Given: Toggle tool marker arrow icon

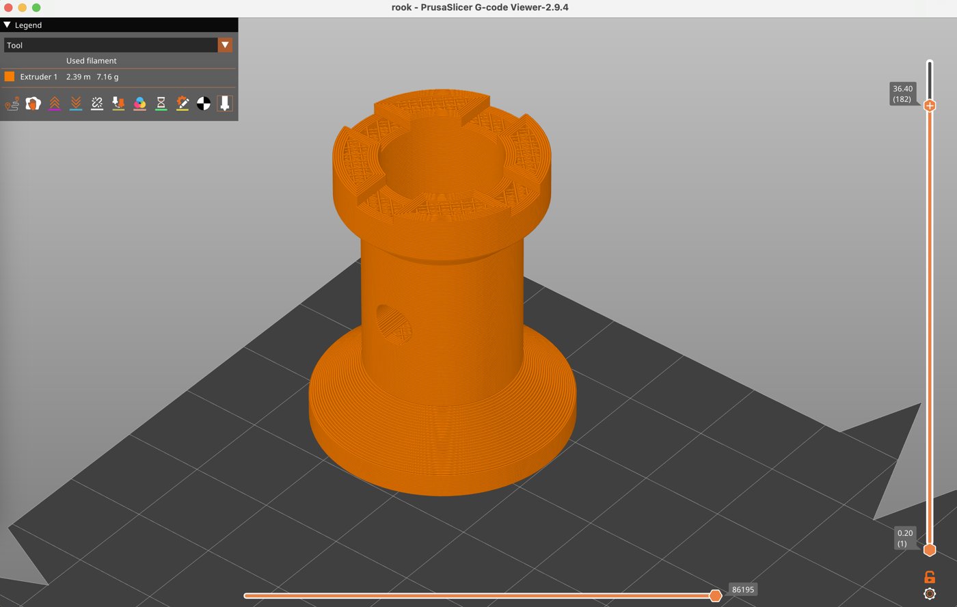Looking at the screenshot, I should click(225, 103).
